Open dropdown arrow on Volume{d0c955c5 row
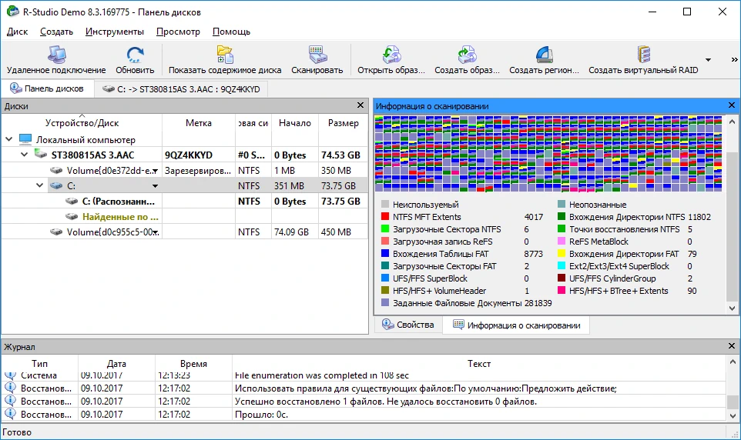This screenshot has height=440, width=741. 155,232
